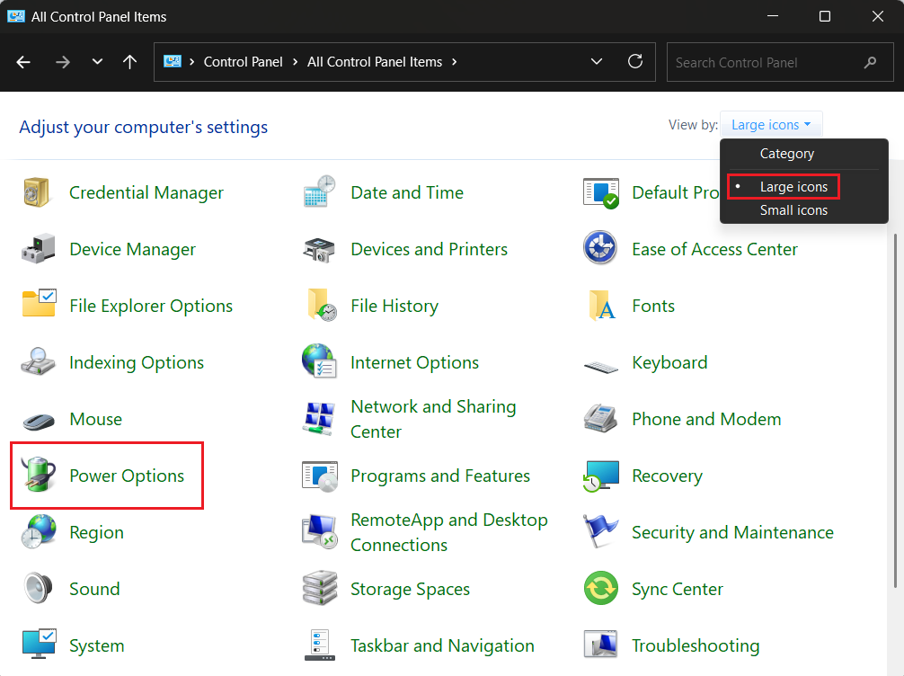
Task: Click the Search Control Panel field
Action: [764, 62]
